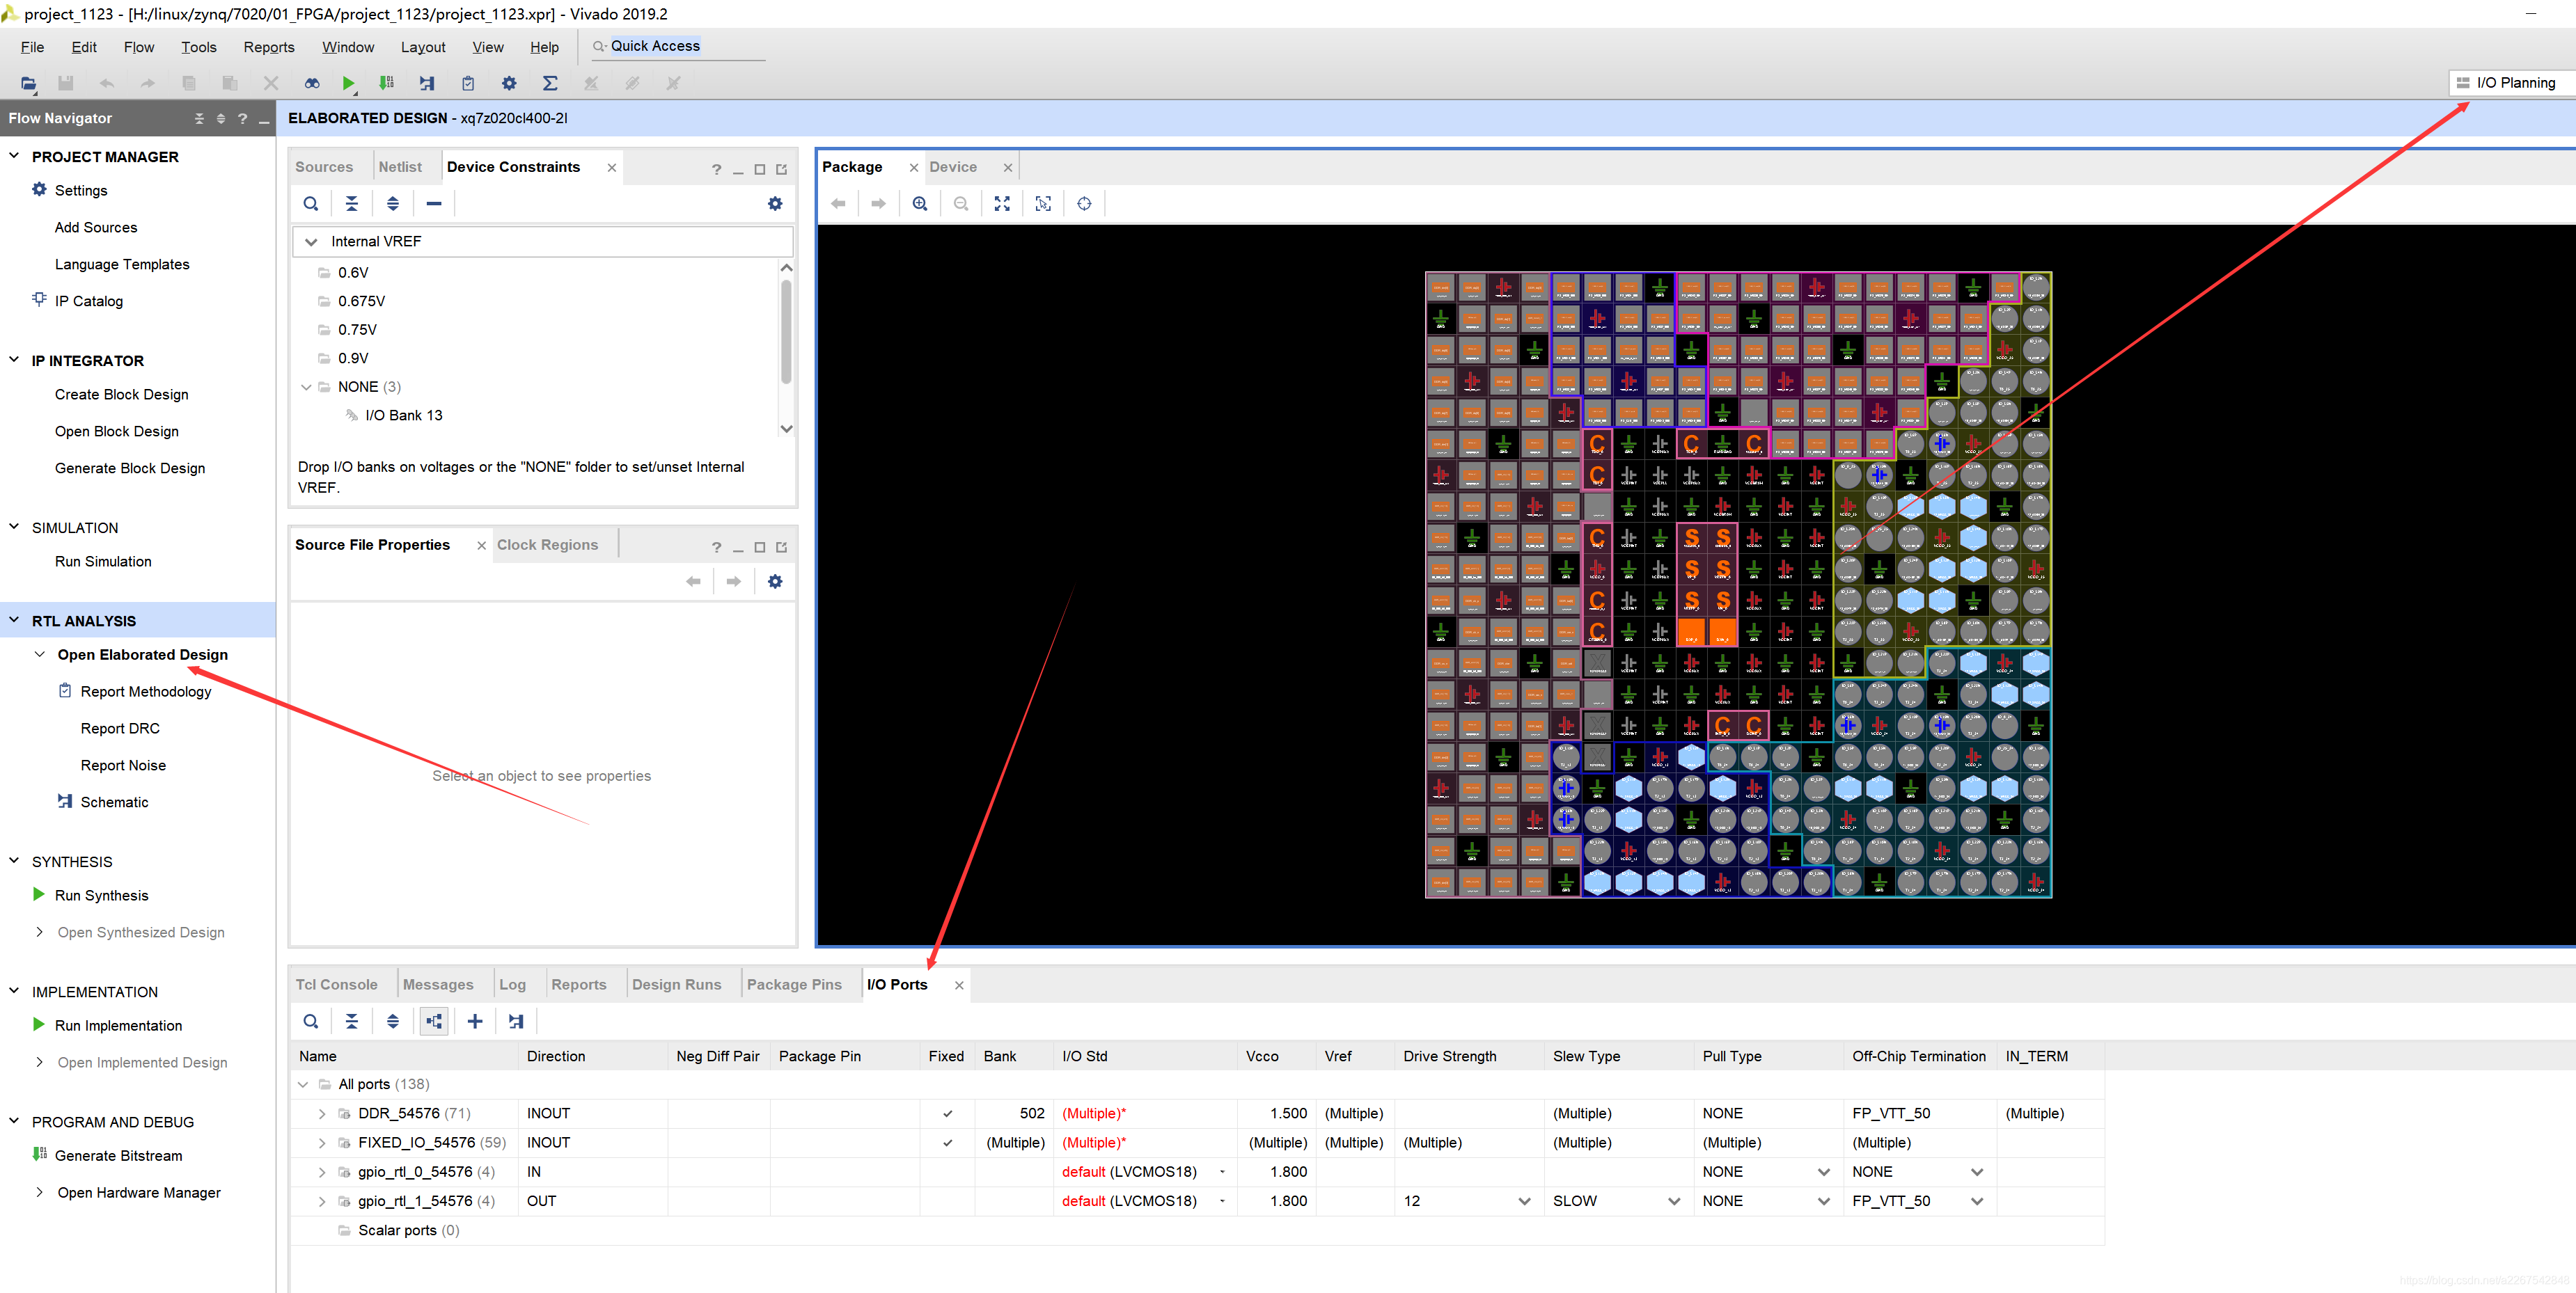The height and width of the screenshot is (1293, 2576).
Task: Switch to the Package Pins tab
Action: (794, 984)
